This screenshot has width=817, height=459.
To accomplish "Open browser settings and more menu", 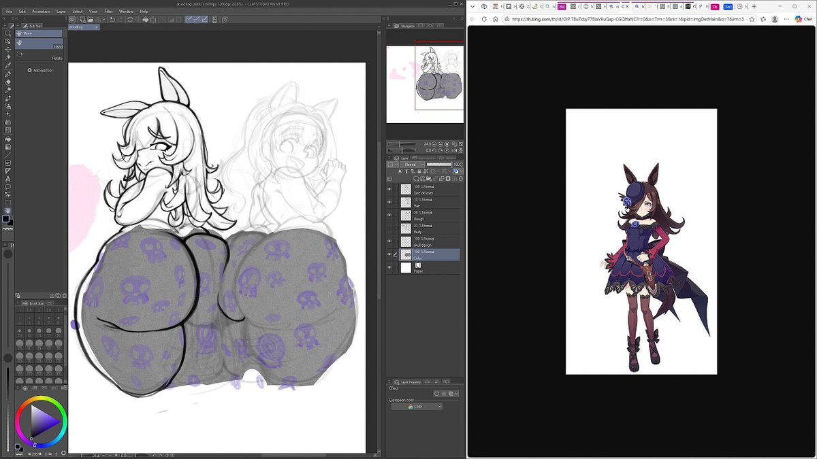I will pyautogui.click(x=785, y=19).
